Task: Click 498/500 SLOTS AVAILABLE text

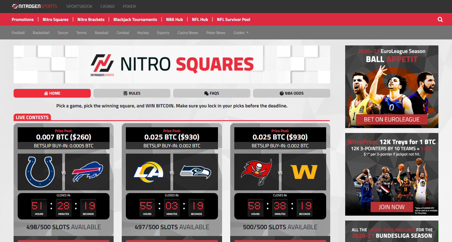Action: point(64,227)
